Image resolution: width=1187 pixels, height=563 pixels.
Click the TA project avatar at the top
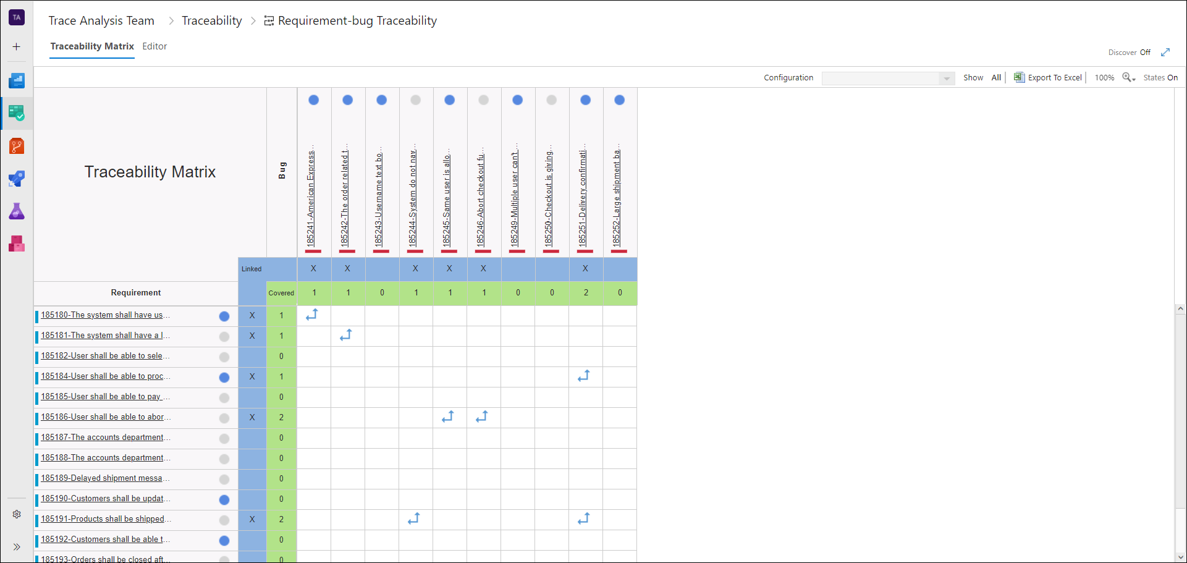(17, 17)
